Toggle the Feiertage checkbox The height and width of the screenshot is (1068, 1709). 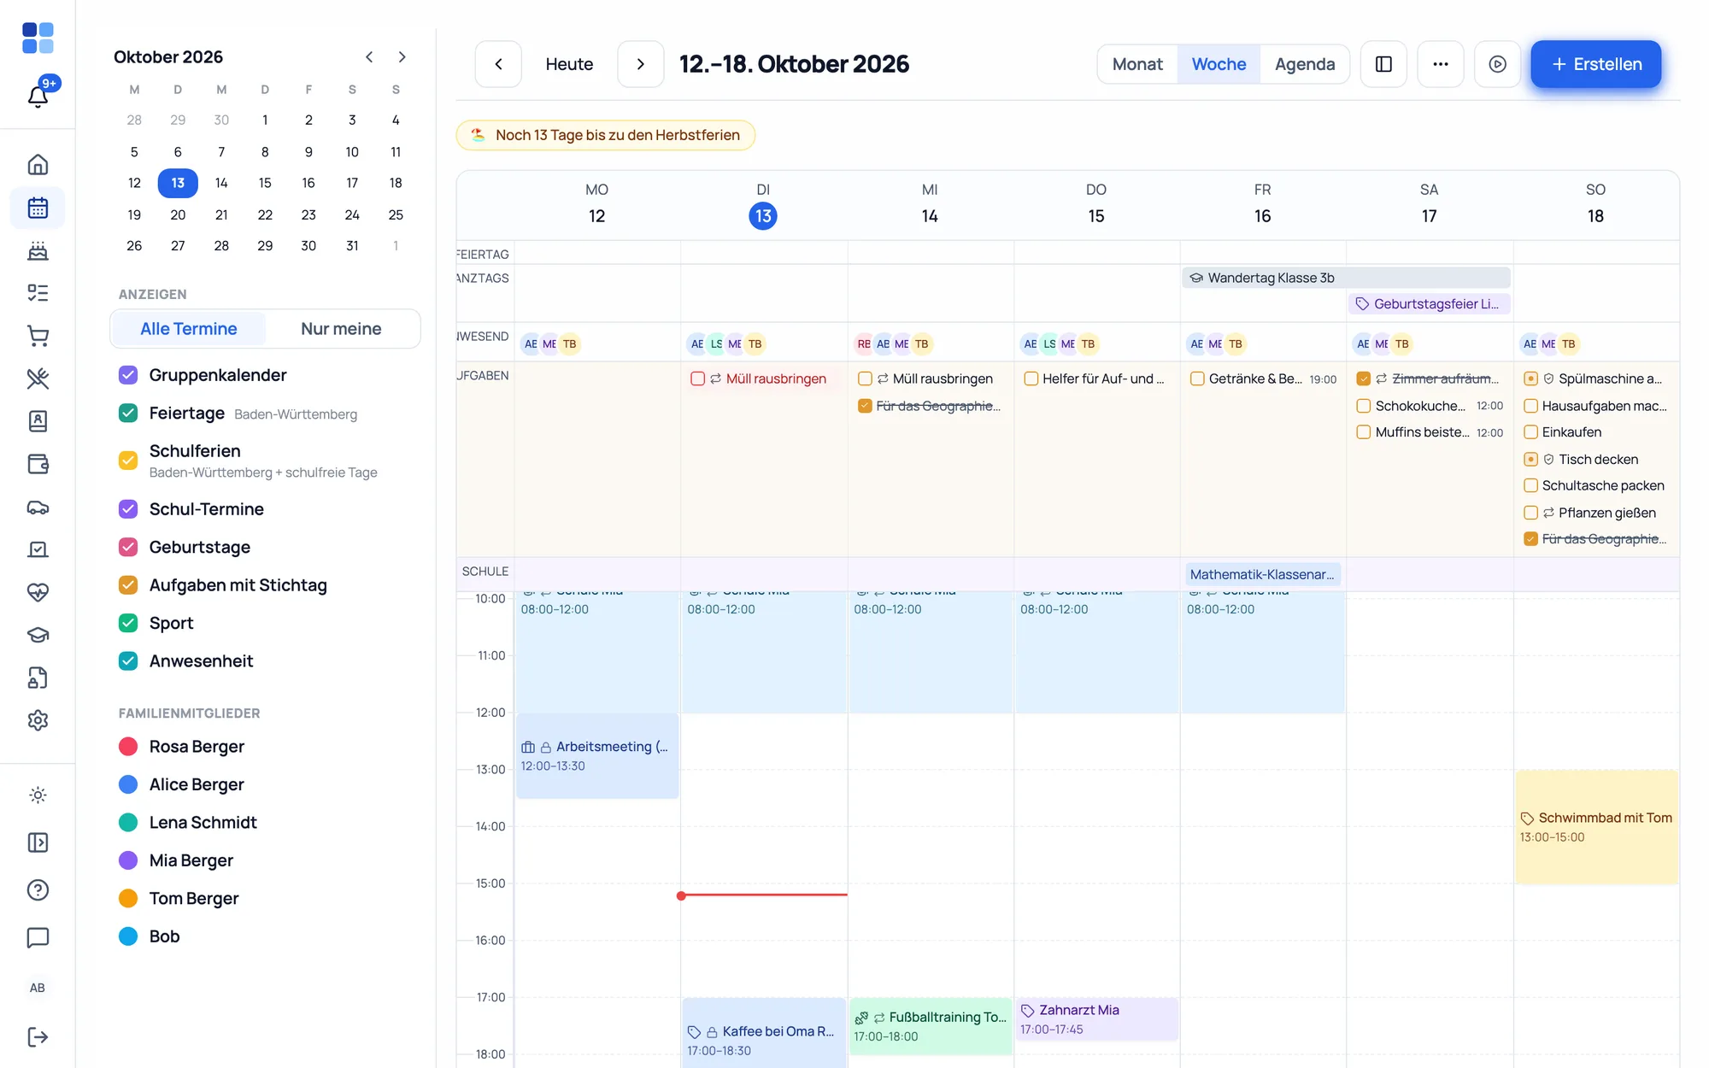point(128,414)
